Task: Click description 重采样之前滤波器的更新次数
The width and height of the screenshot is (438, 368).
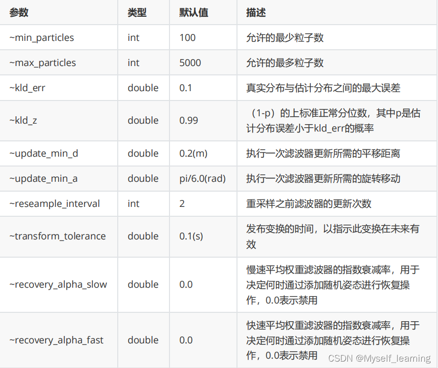Action: [x=308, y=203]
